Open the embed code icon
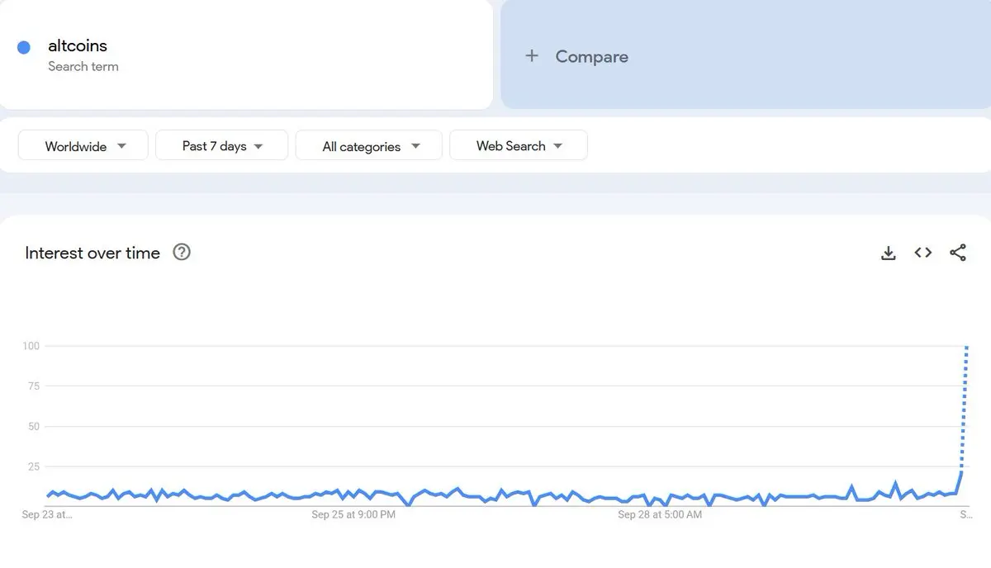991x568 pixels. click(923, 253)
